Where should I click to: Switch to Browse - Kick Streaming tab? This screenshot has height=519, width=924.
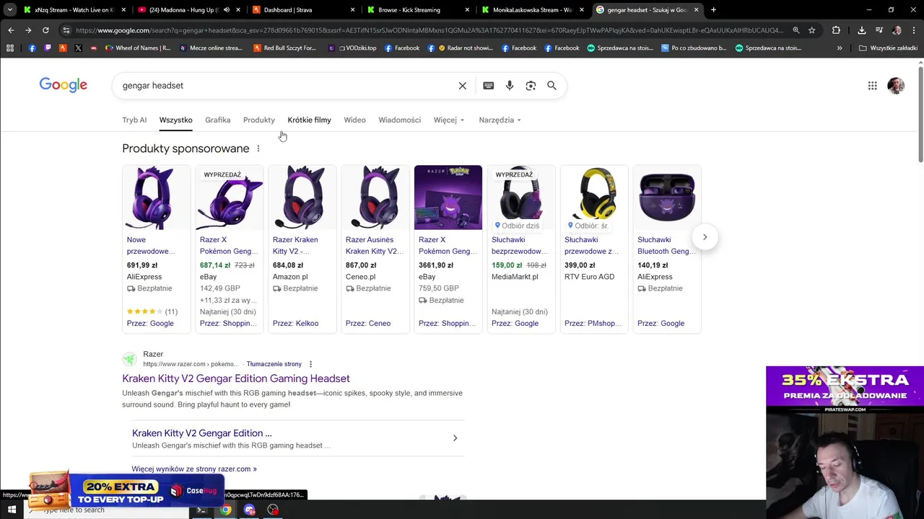tap(417, 10)
